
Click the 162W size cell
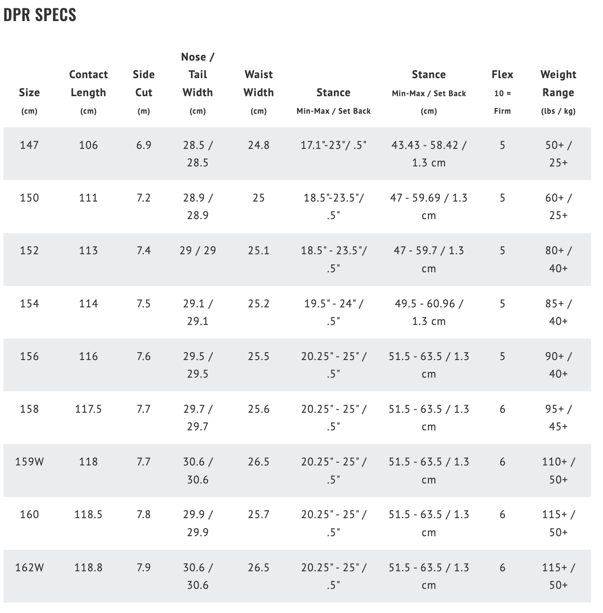(29, 567)
